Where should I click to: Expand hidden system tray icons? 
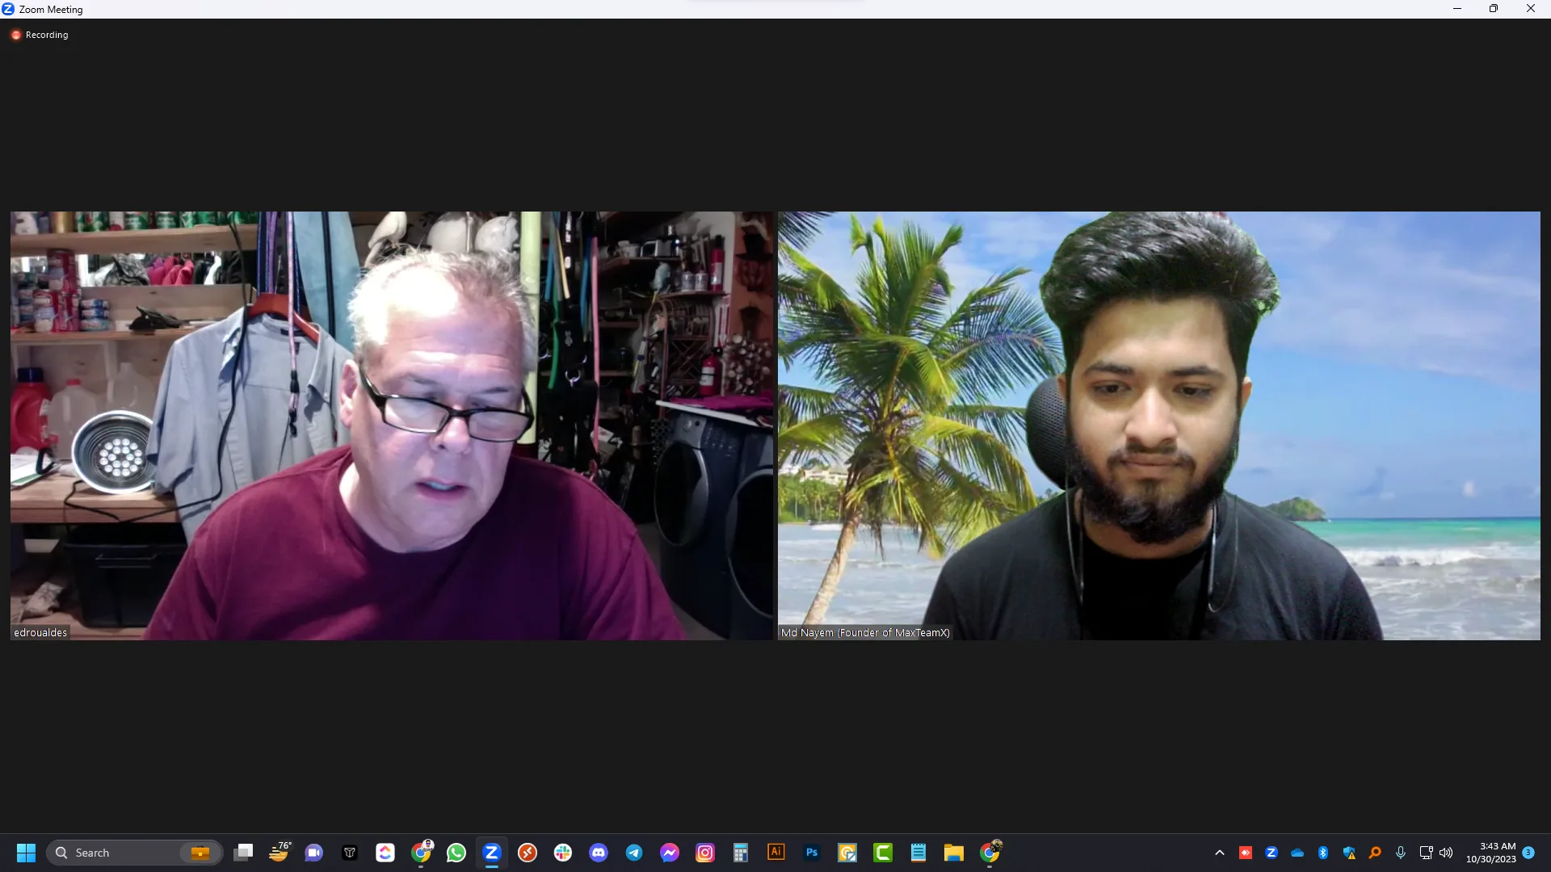tap(1220, 853)
